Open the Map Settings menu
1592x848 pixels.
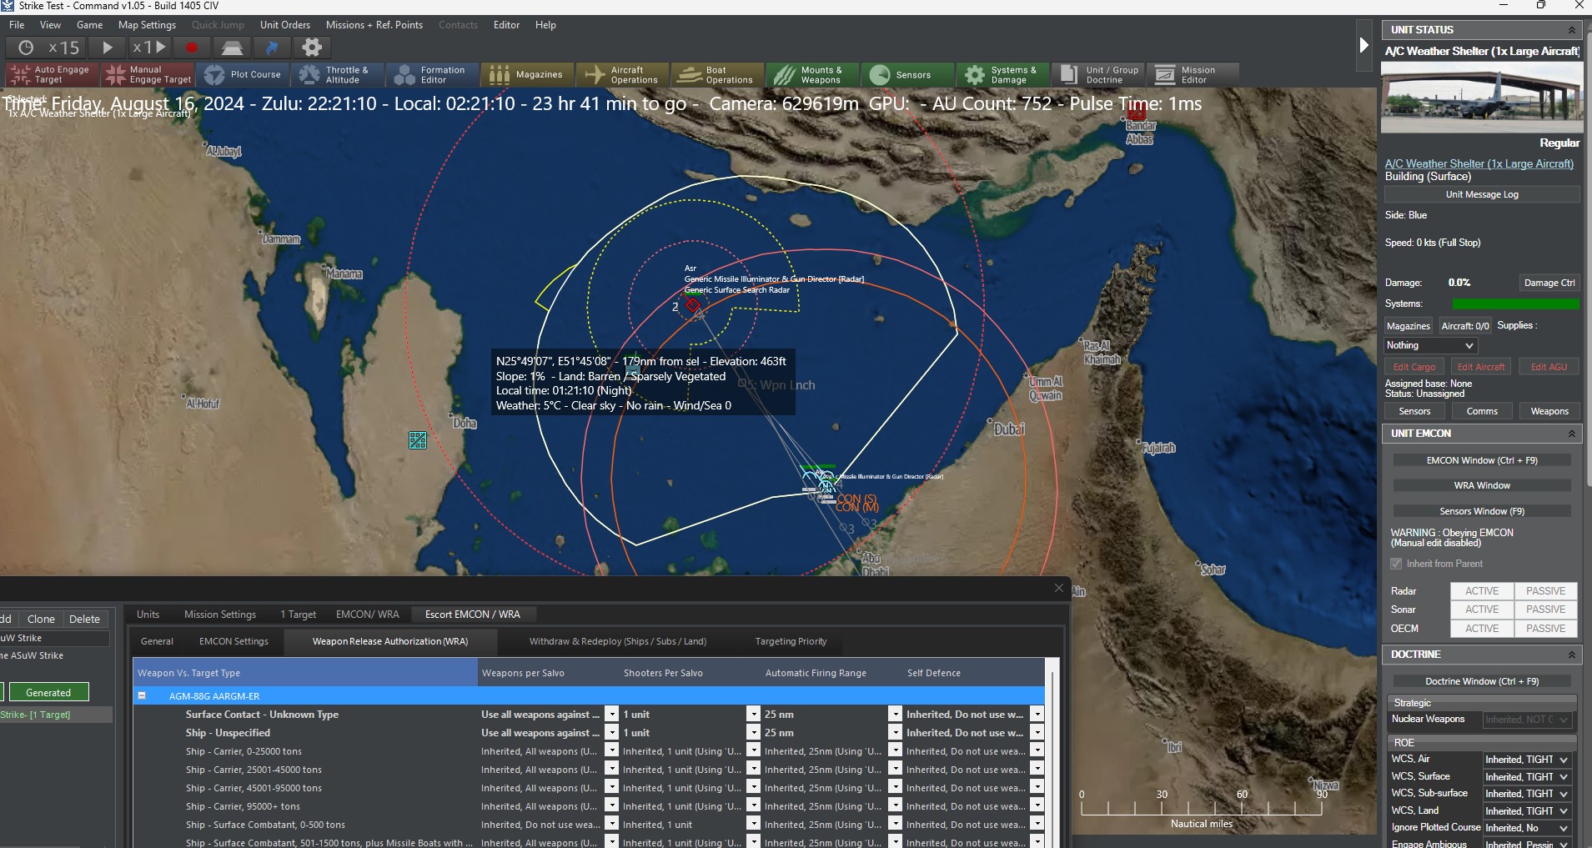tap(147, 25)
